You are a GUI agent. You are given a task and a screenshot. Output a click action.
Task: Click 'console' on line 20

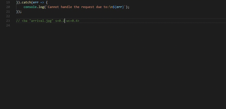pos(30,7)
